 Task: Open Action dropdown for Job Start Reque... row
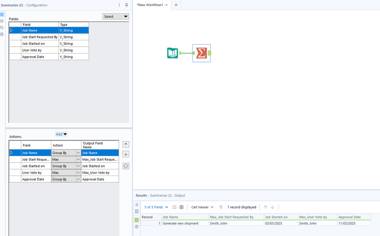(x=78, y=160)
